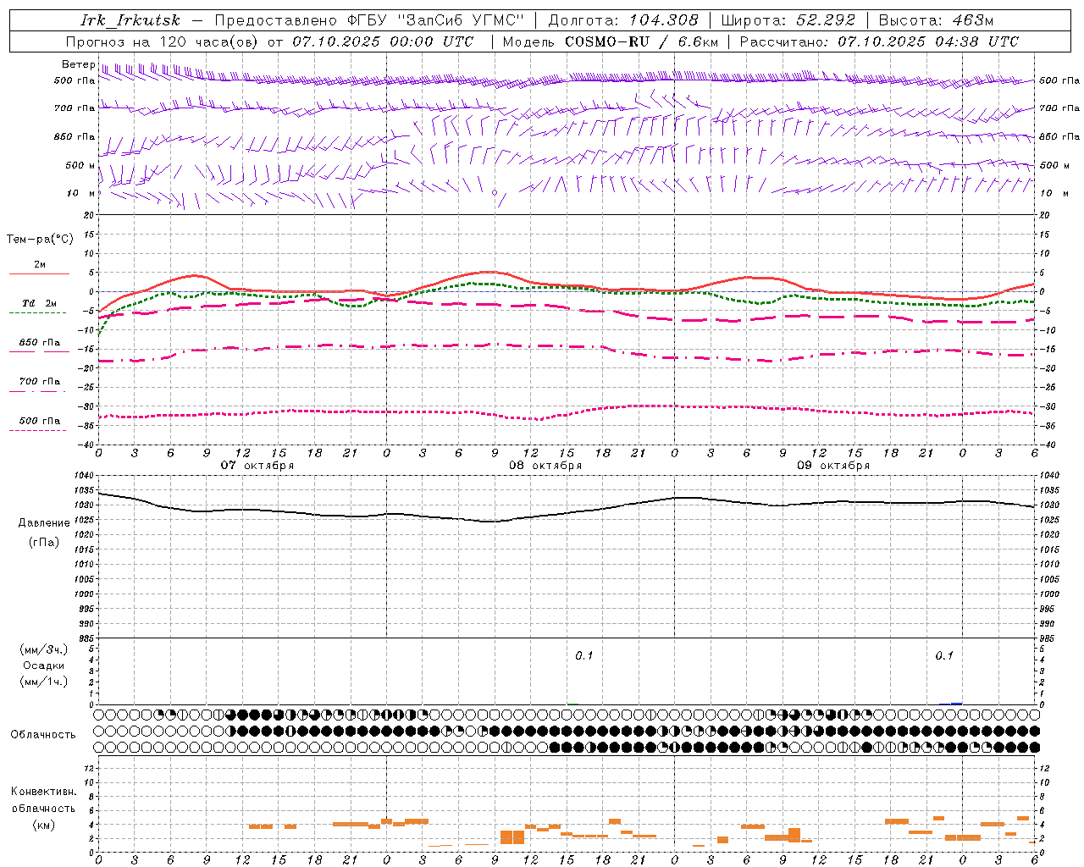Click the date label 07 октября
This screenshot has width=1084, height=867.
pos(257,465)
